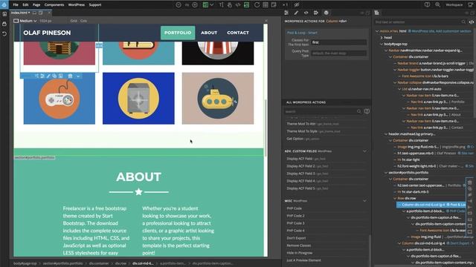The image size is (476, 267).
Task: Select the game controller portfolio thumbnail
Action: [59, 99]
